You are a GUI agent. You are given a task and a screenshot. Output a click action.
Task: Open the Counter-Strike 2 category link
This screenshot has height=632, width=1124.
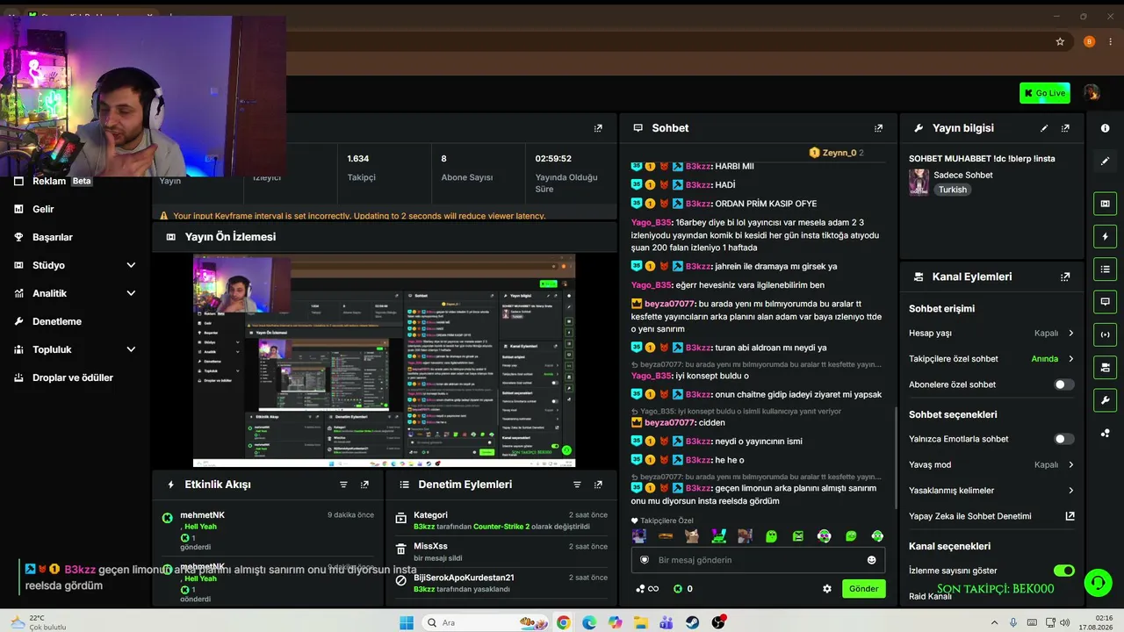click(501, 527)
